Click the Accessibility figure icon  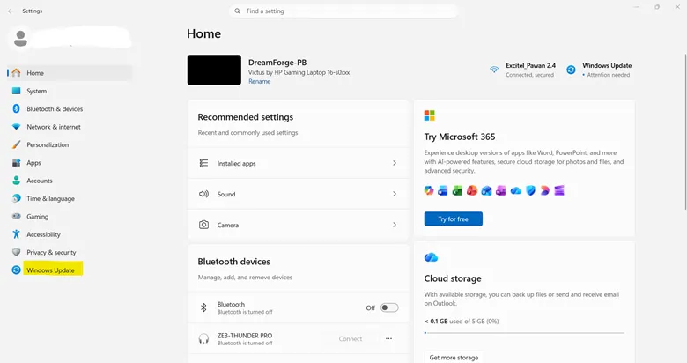[16, 234]
